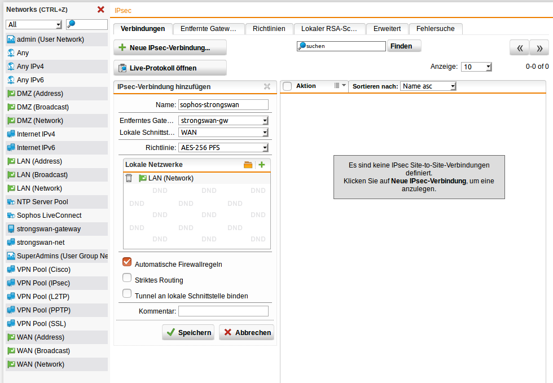Open the folder browser in Lokale Netzwerke
The image size is (553, 383).
click(x=249, y=164)
